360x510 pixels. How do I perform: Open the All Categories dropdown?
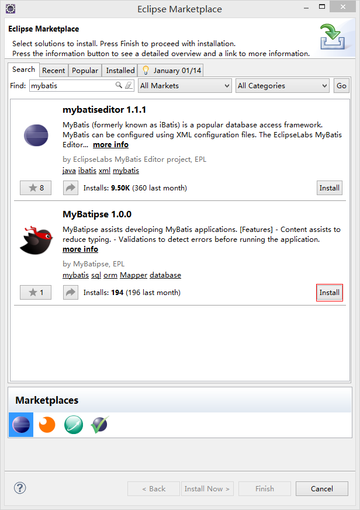click(x=282, y=85)
